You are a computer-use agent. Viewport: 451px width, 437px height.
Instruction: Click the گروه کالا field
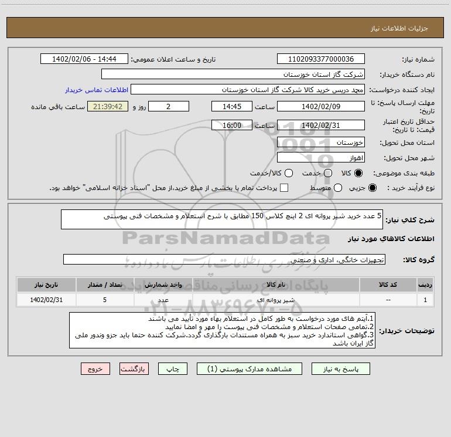coord(224,259)
